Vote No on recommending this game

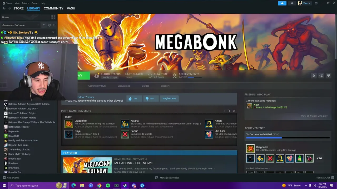click(151, 98)
